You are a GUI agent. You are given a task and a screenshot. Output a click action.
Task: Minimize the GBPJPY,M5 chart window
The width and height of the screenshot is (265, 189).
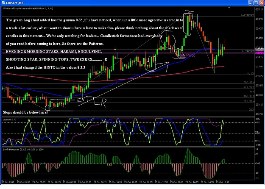[251, 3]
